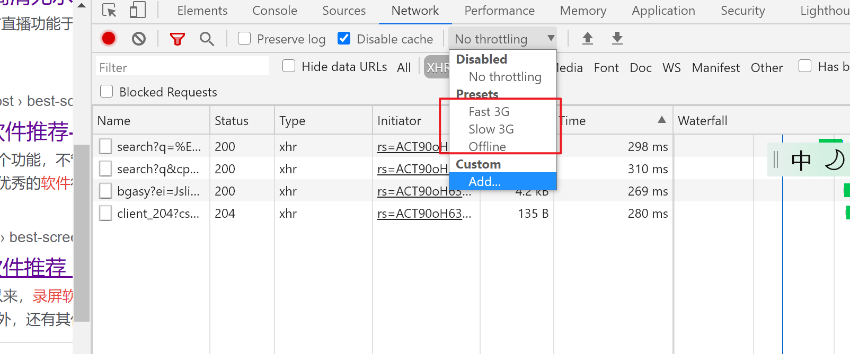Screen dimensions: 850x354
Task: Tick the Hide data URLs checkbox
Action: coord(289,66)
